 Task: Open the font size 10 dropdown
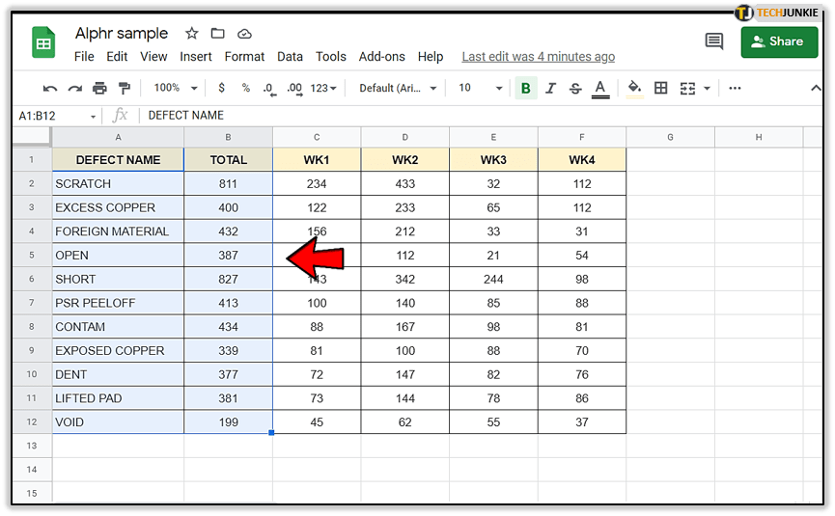(x=480, y=88)
